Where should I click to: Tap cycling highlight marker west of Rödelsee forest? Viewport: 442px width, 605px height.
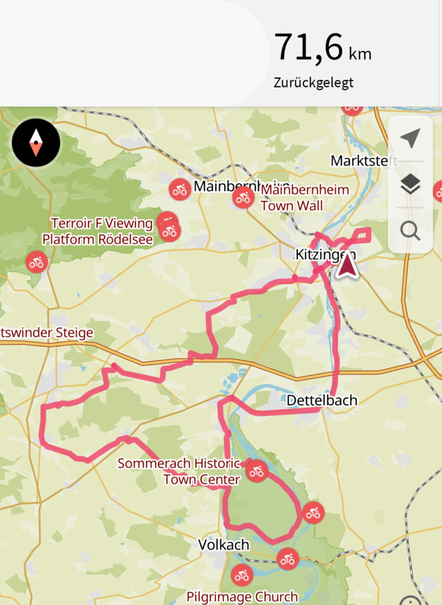click(37, 262)
